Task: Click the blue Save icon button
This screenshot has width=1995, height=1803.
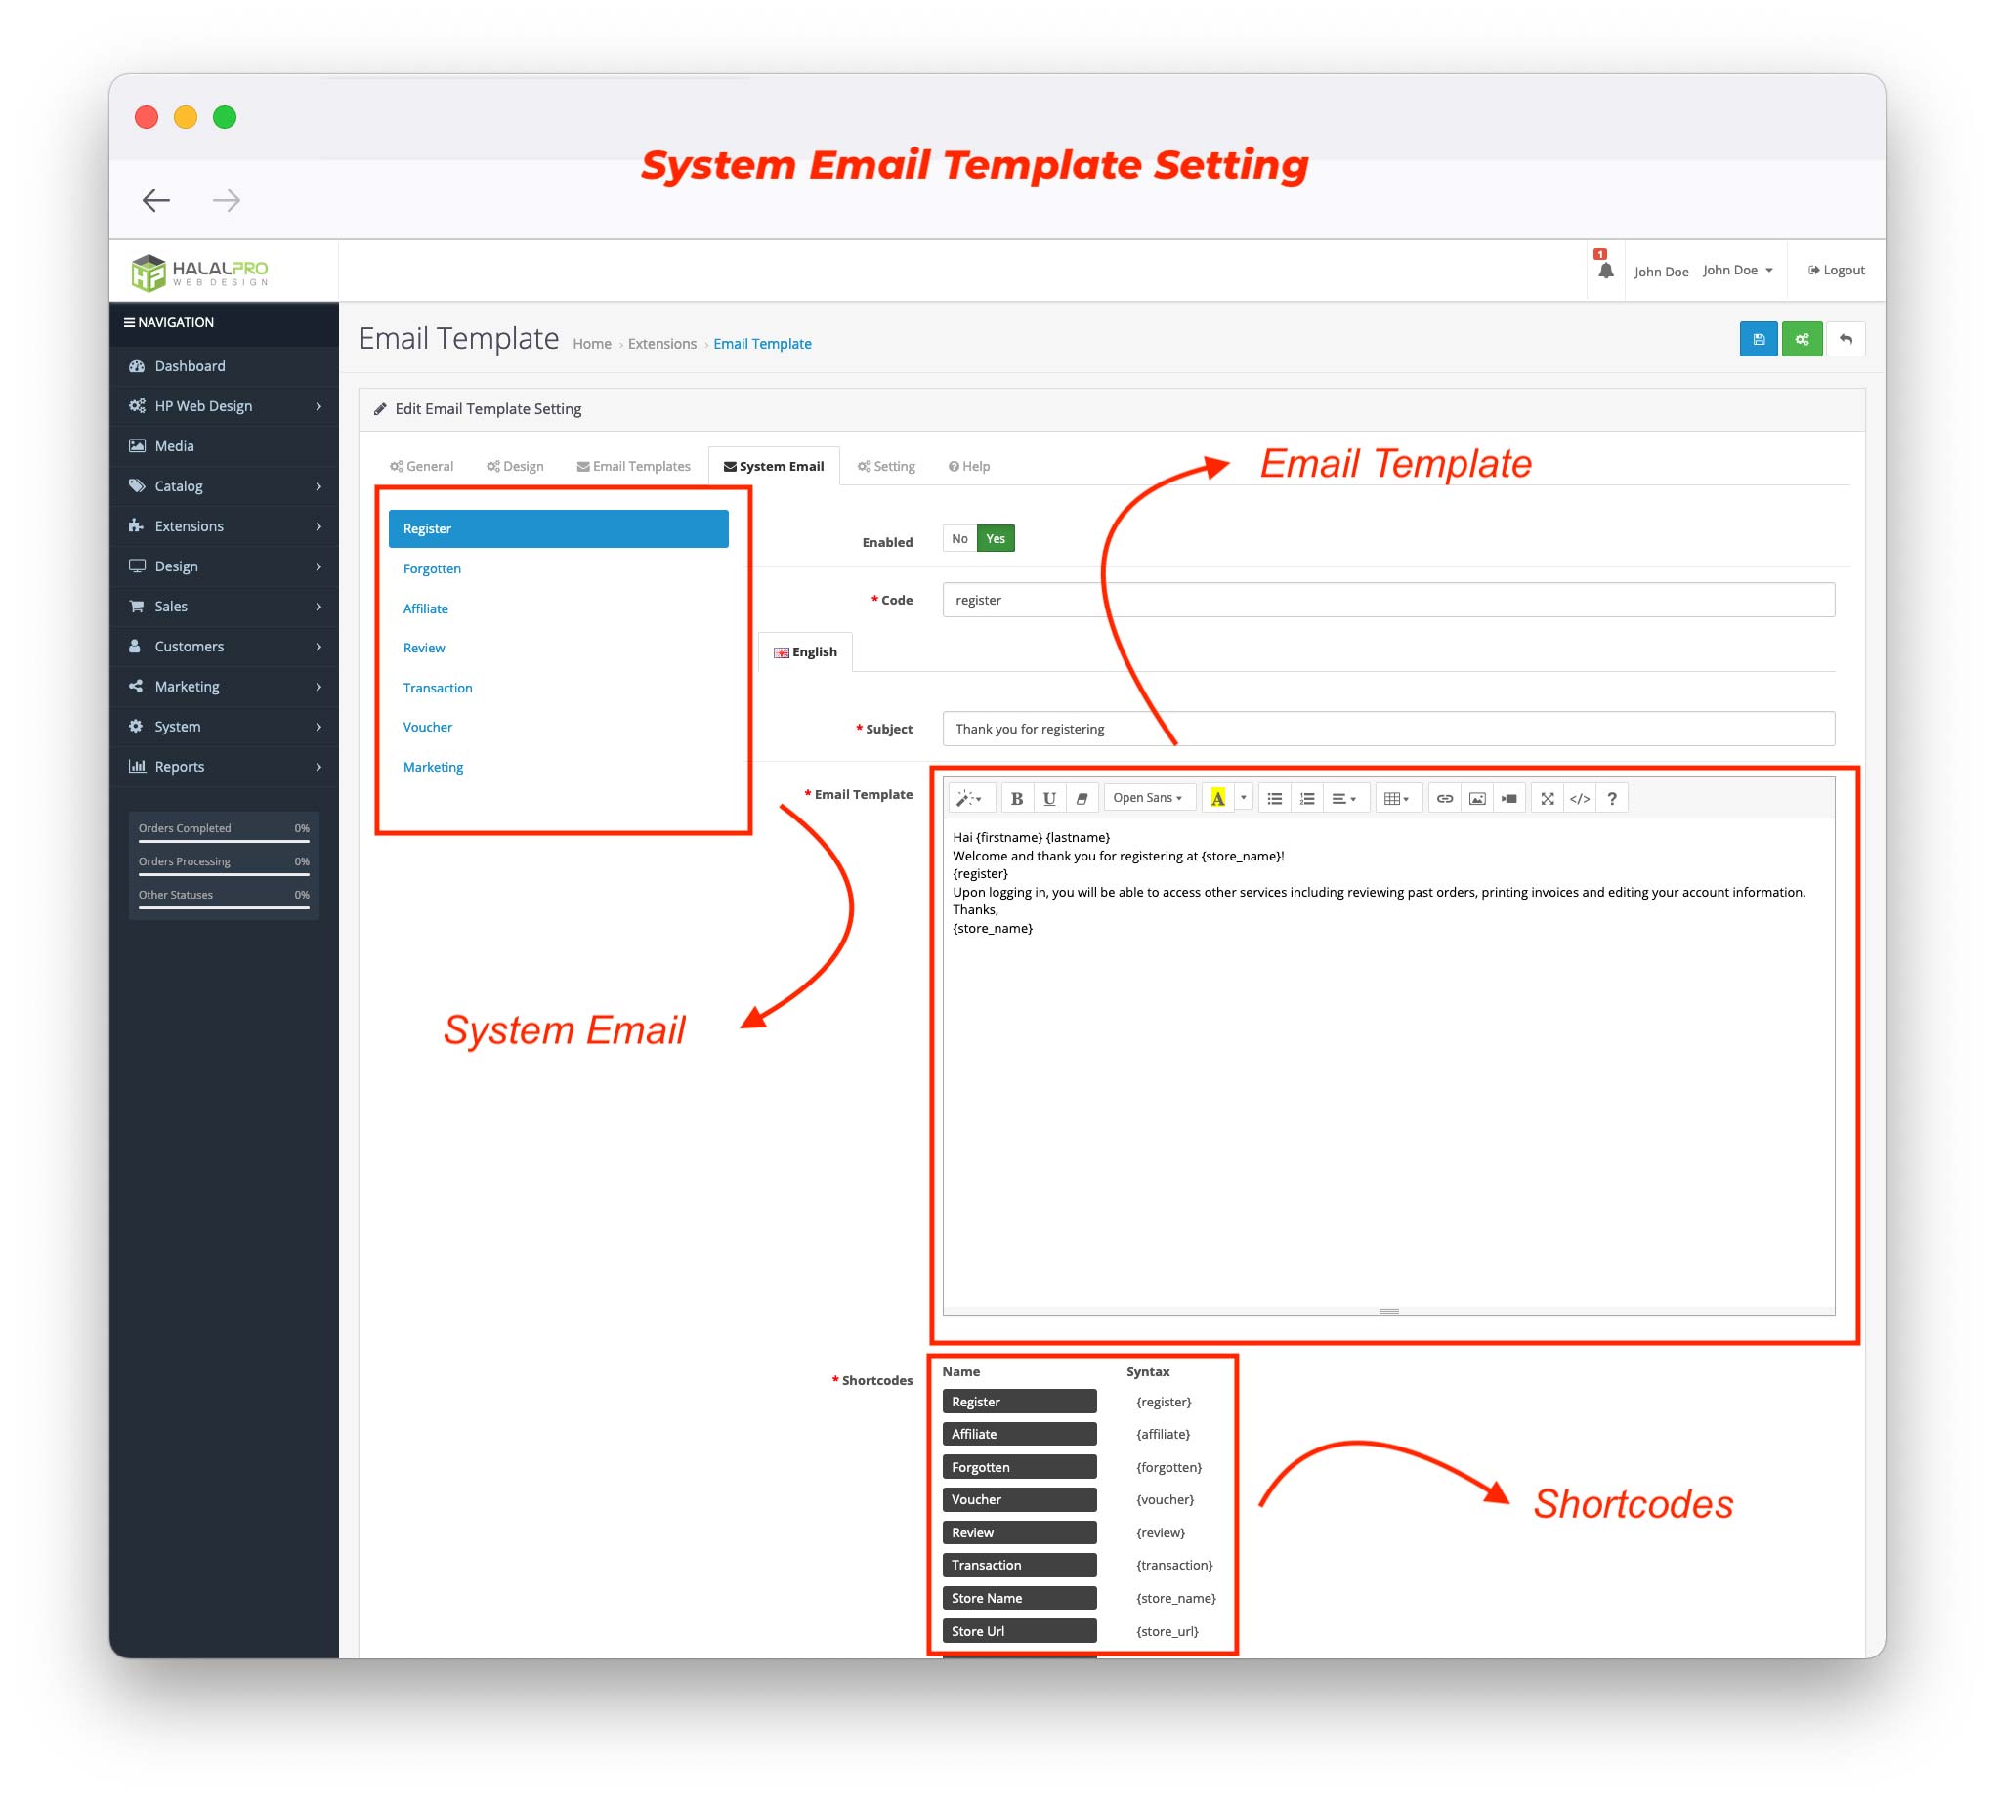Action: [x=1758, y=340]
